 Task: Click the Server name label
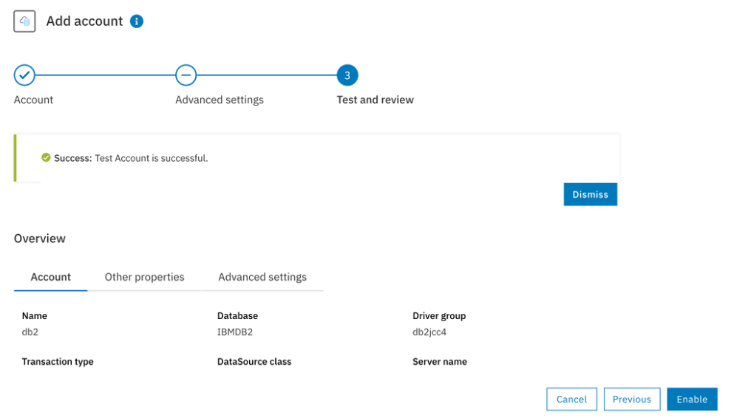[x=440, y=362]
